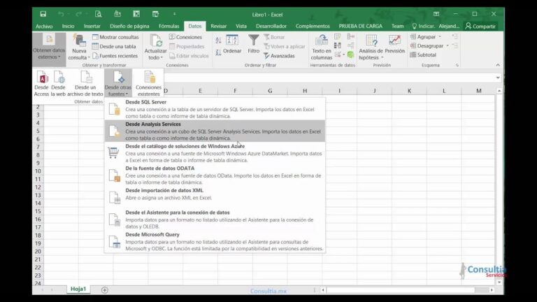This screenshot has width=537, height=302.
Task: Open print preview icon in quick access toolbar
Action: pos(99,14)
